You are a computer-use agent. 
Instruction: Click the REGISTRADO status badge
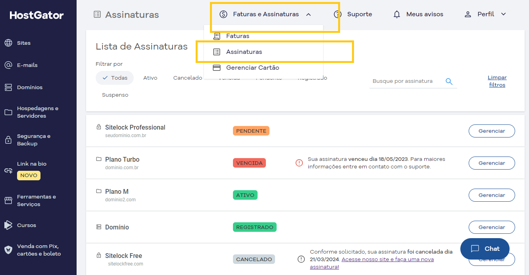tap(255, 227)
